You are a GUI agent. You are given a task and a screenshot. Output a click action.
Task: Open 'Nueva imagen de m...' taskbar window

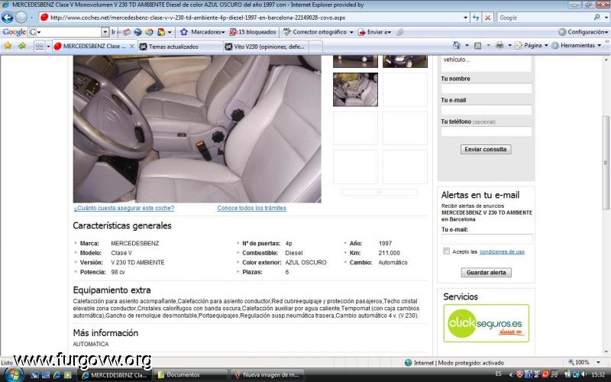pyautogui.click(x=267, y=375)
